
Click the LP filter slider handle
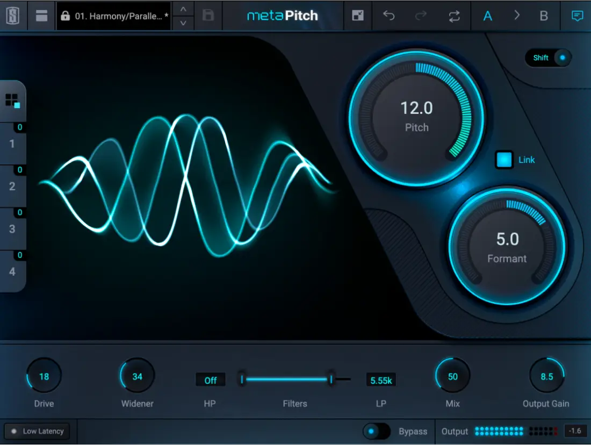click(331, 379)
